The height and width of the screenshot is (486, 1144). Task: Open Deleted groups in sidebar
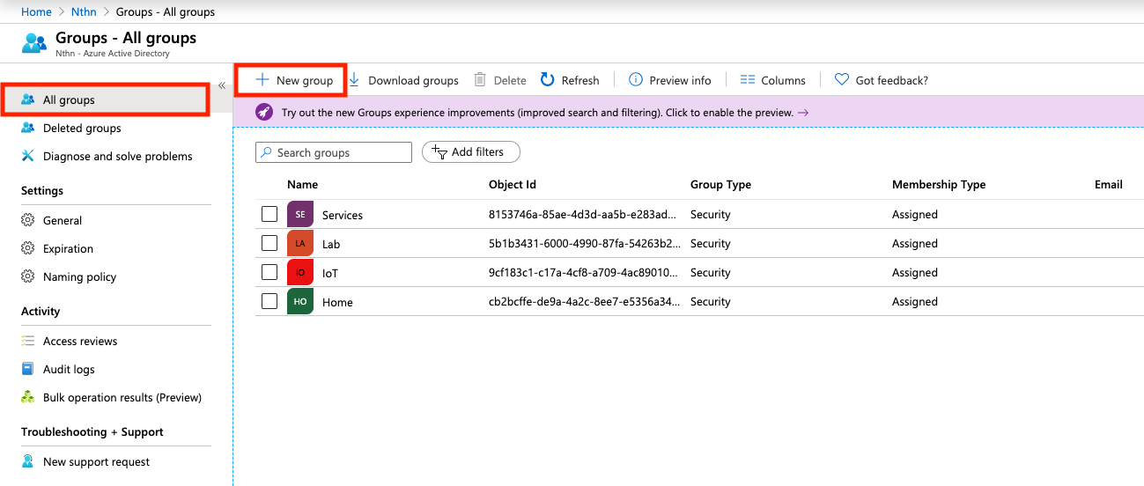pyautogui.click(x=82, y=129)
